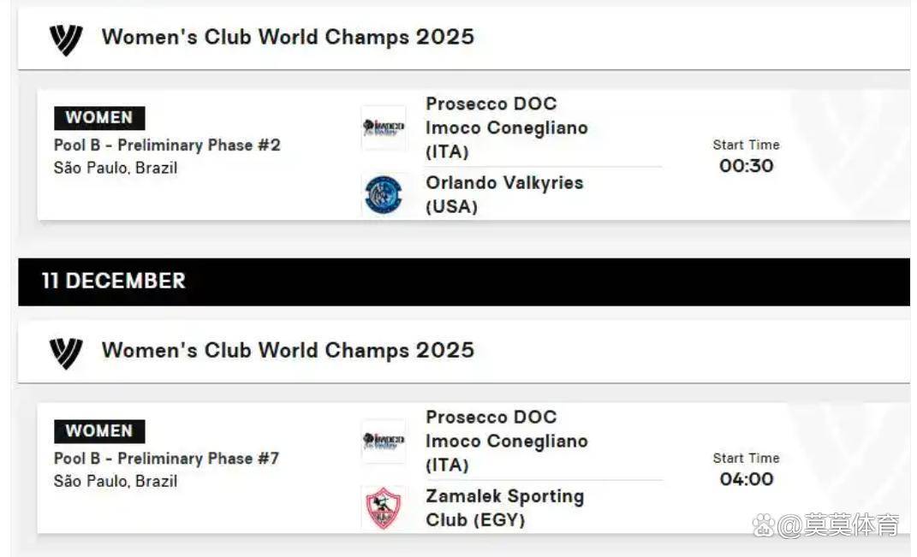The width and height of the screenshot is (917, 557).
Task: Open Pool B - Preliminary Phase #2 details
Action: click(167, 145)
